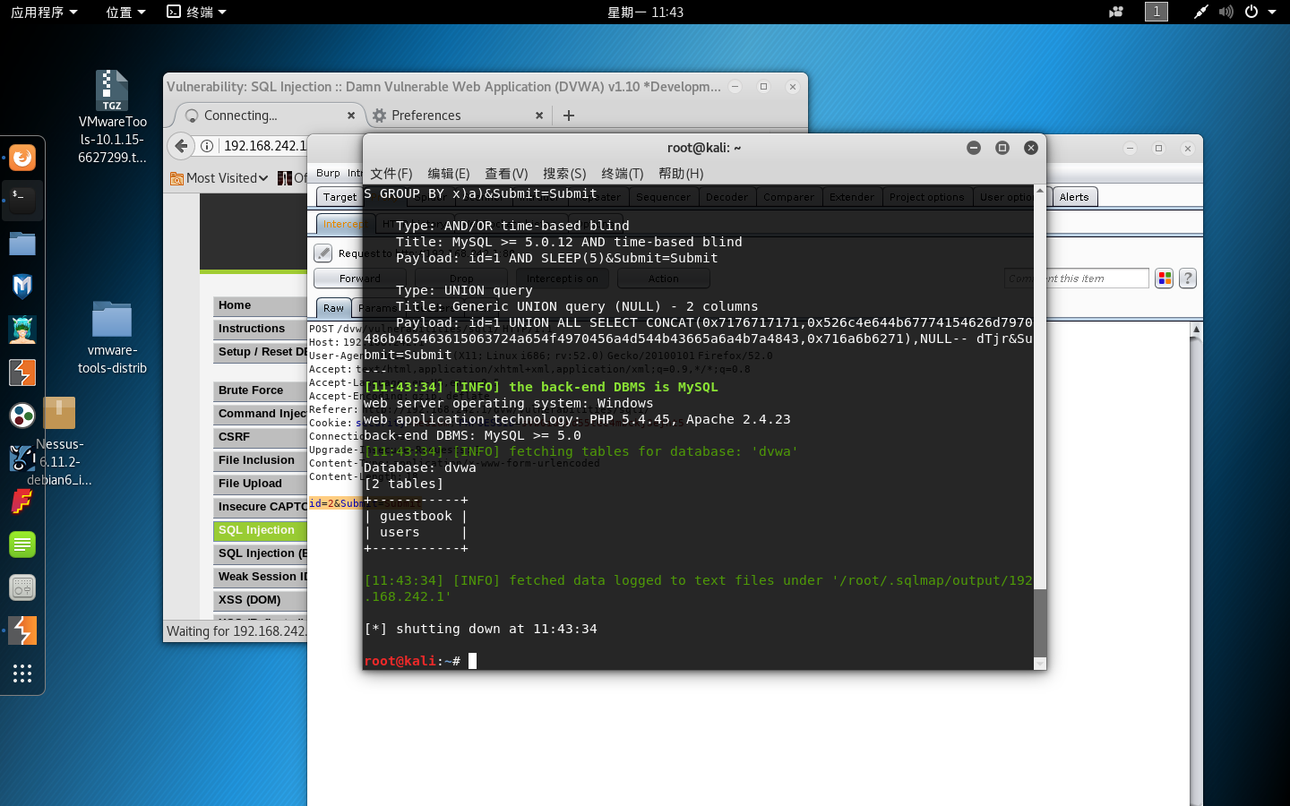Screen dimensions: 1290x806
Task: Select workspace 1 indicator
Action: coord(1157,12)
